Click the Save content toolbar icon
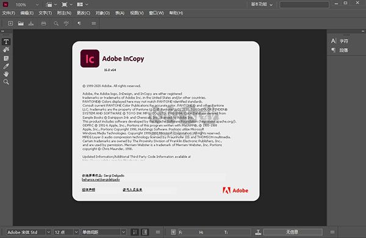 [31, 23]
